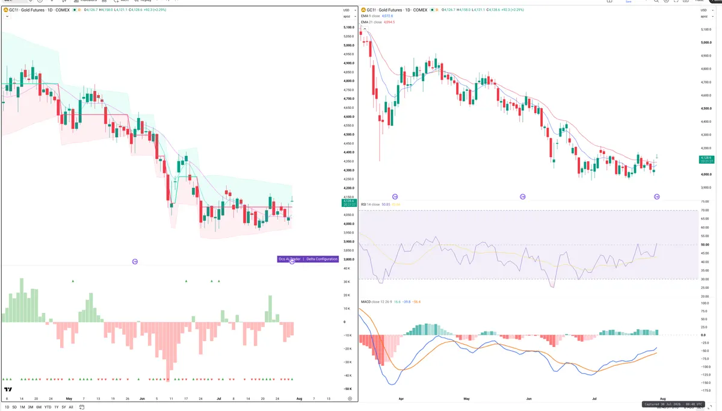Click the 4,128.6 current price label on left chart

(x=349, y=203)
